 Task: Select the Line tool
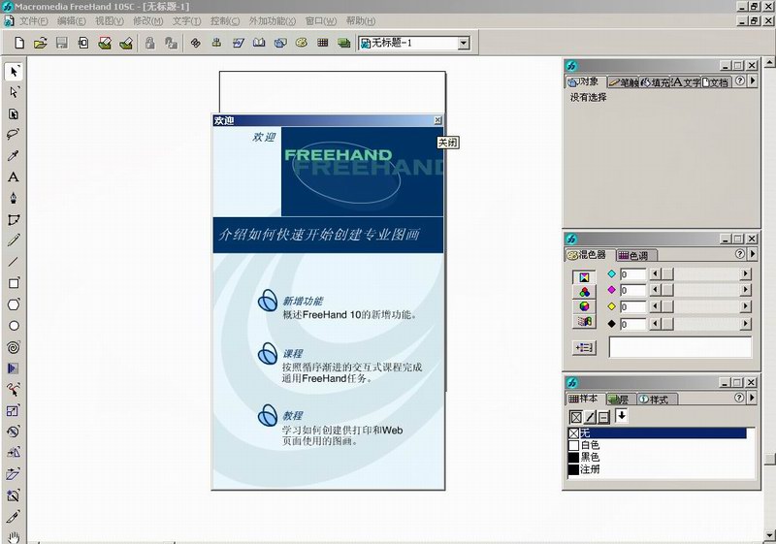[14, 262]
